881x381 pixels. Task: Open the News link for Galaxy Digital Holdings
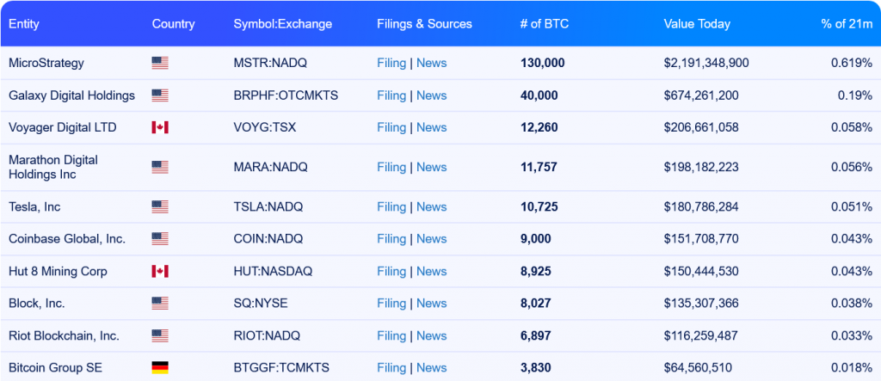point(431,95)
